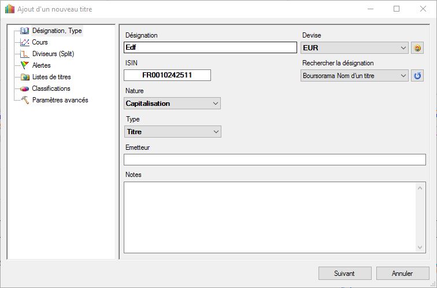Click the Paramètres avancés hammer icon
This screenshot has width=437, height=288.
pos(24,100)
